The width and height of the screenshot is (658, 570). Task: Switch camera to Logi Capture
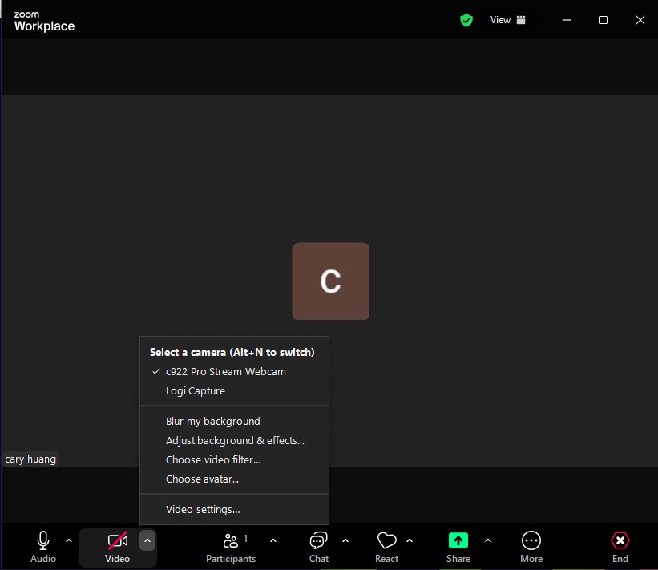(195, 391)
